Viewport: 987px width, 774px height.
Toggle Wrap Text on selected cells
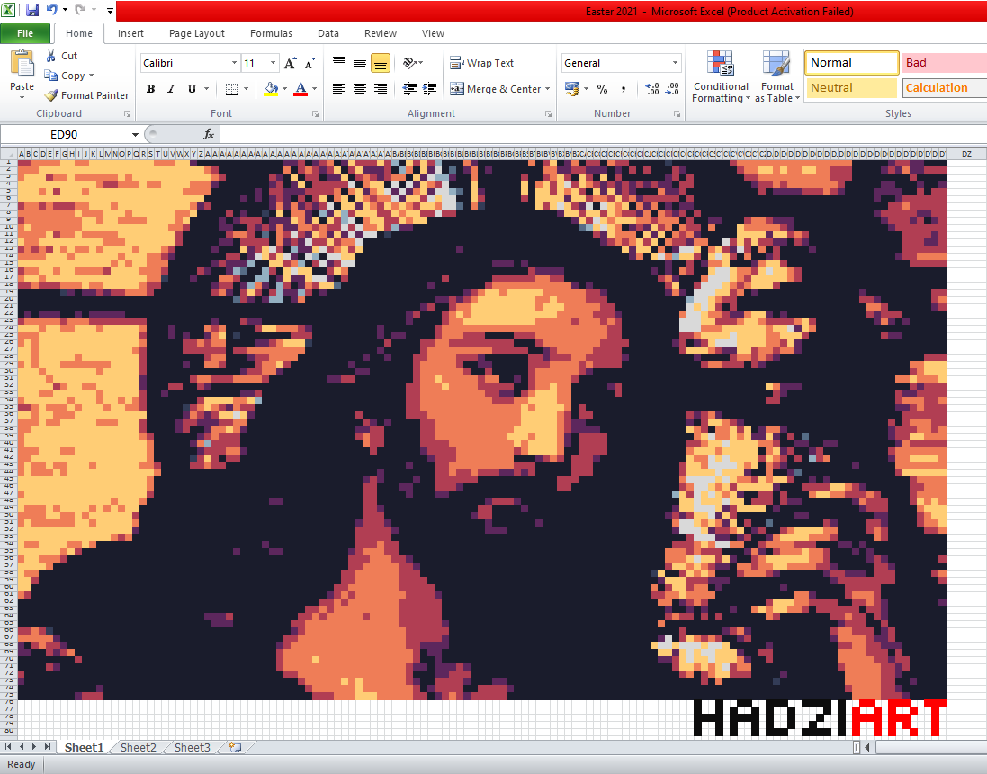pos(482,63)
